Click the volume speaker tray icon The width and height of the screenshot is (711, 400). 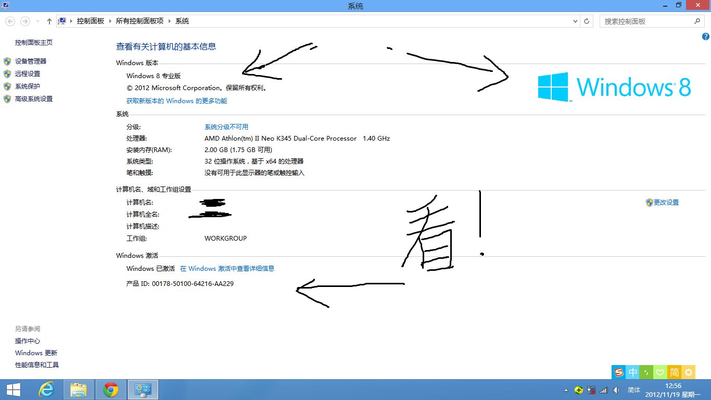click(616, 390)
